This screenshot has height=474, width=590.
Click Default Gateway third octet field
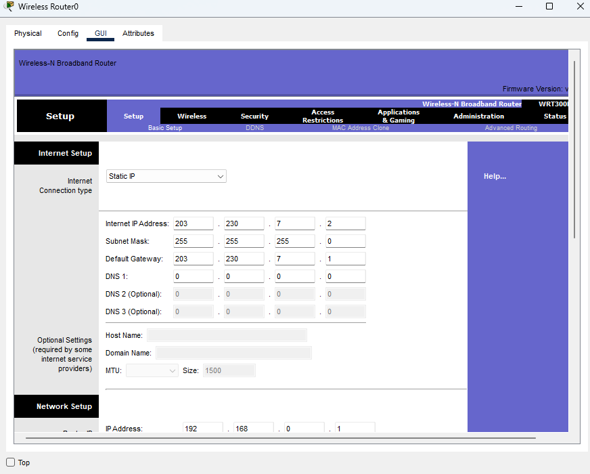click(295, 259)
